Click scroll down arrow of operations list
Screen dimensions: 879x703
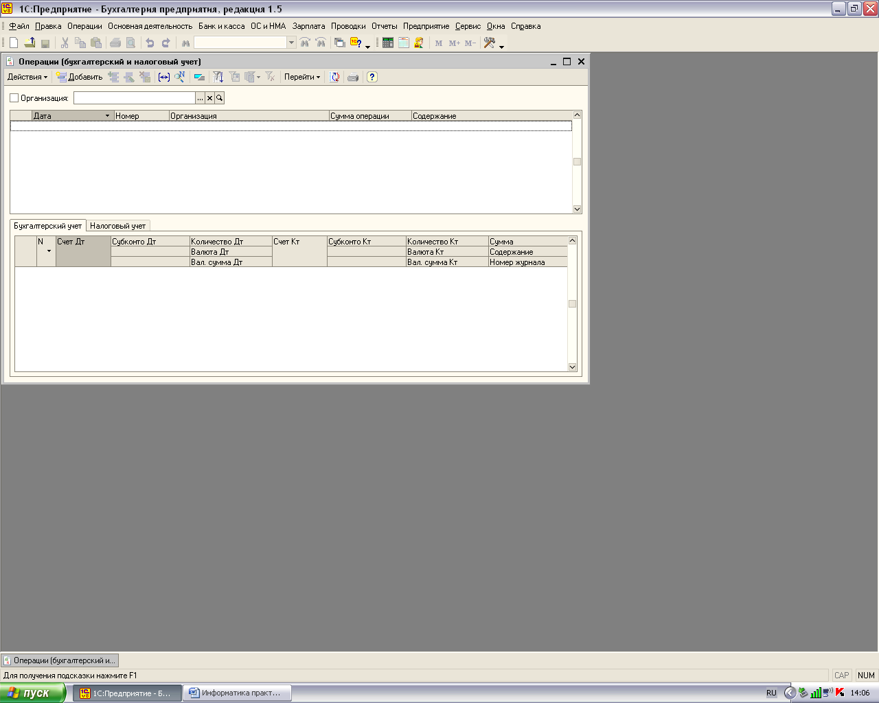[577, 209]
